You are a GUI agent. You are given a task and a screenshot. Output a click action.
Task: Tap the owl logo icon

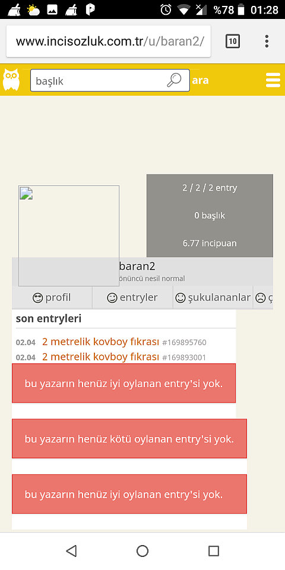click(x=11, y=80)
